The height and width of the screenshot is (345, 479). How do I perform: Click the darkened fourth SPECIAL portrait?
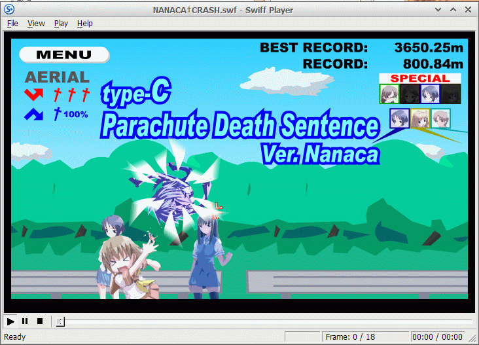coord(451,94)
